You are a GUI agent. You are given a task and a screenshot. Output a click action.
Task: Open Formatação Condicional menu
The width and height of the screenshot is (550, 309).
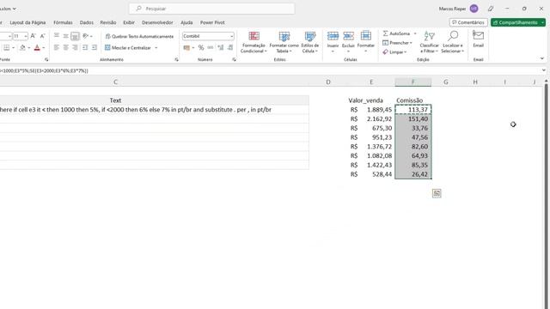(254, 42)
